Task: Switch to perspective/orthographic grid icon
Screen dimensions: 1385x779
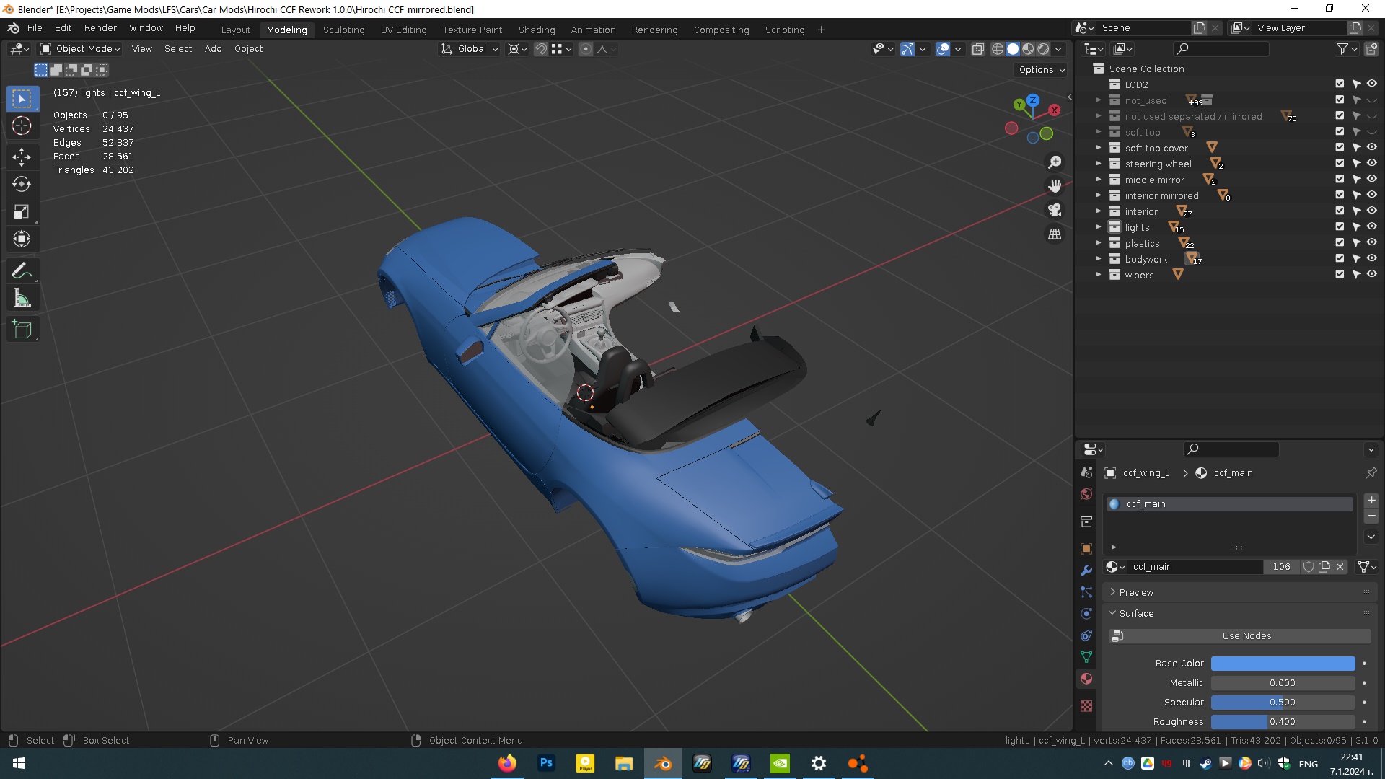Action: click(1055, 234)
